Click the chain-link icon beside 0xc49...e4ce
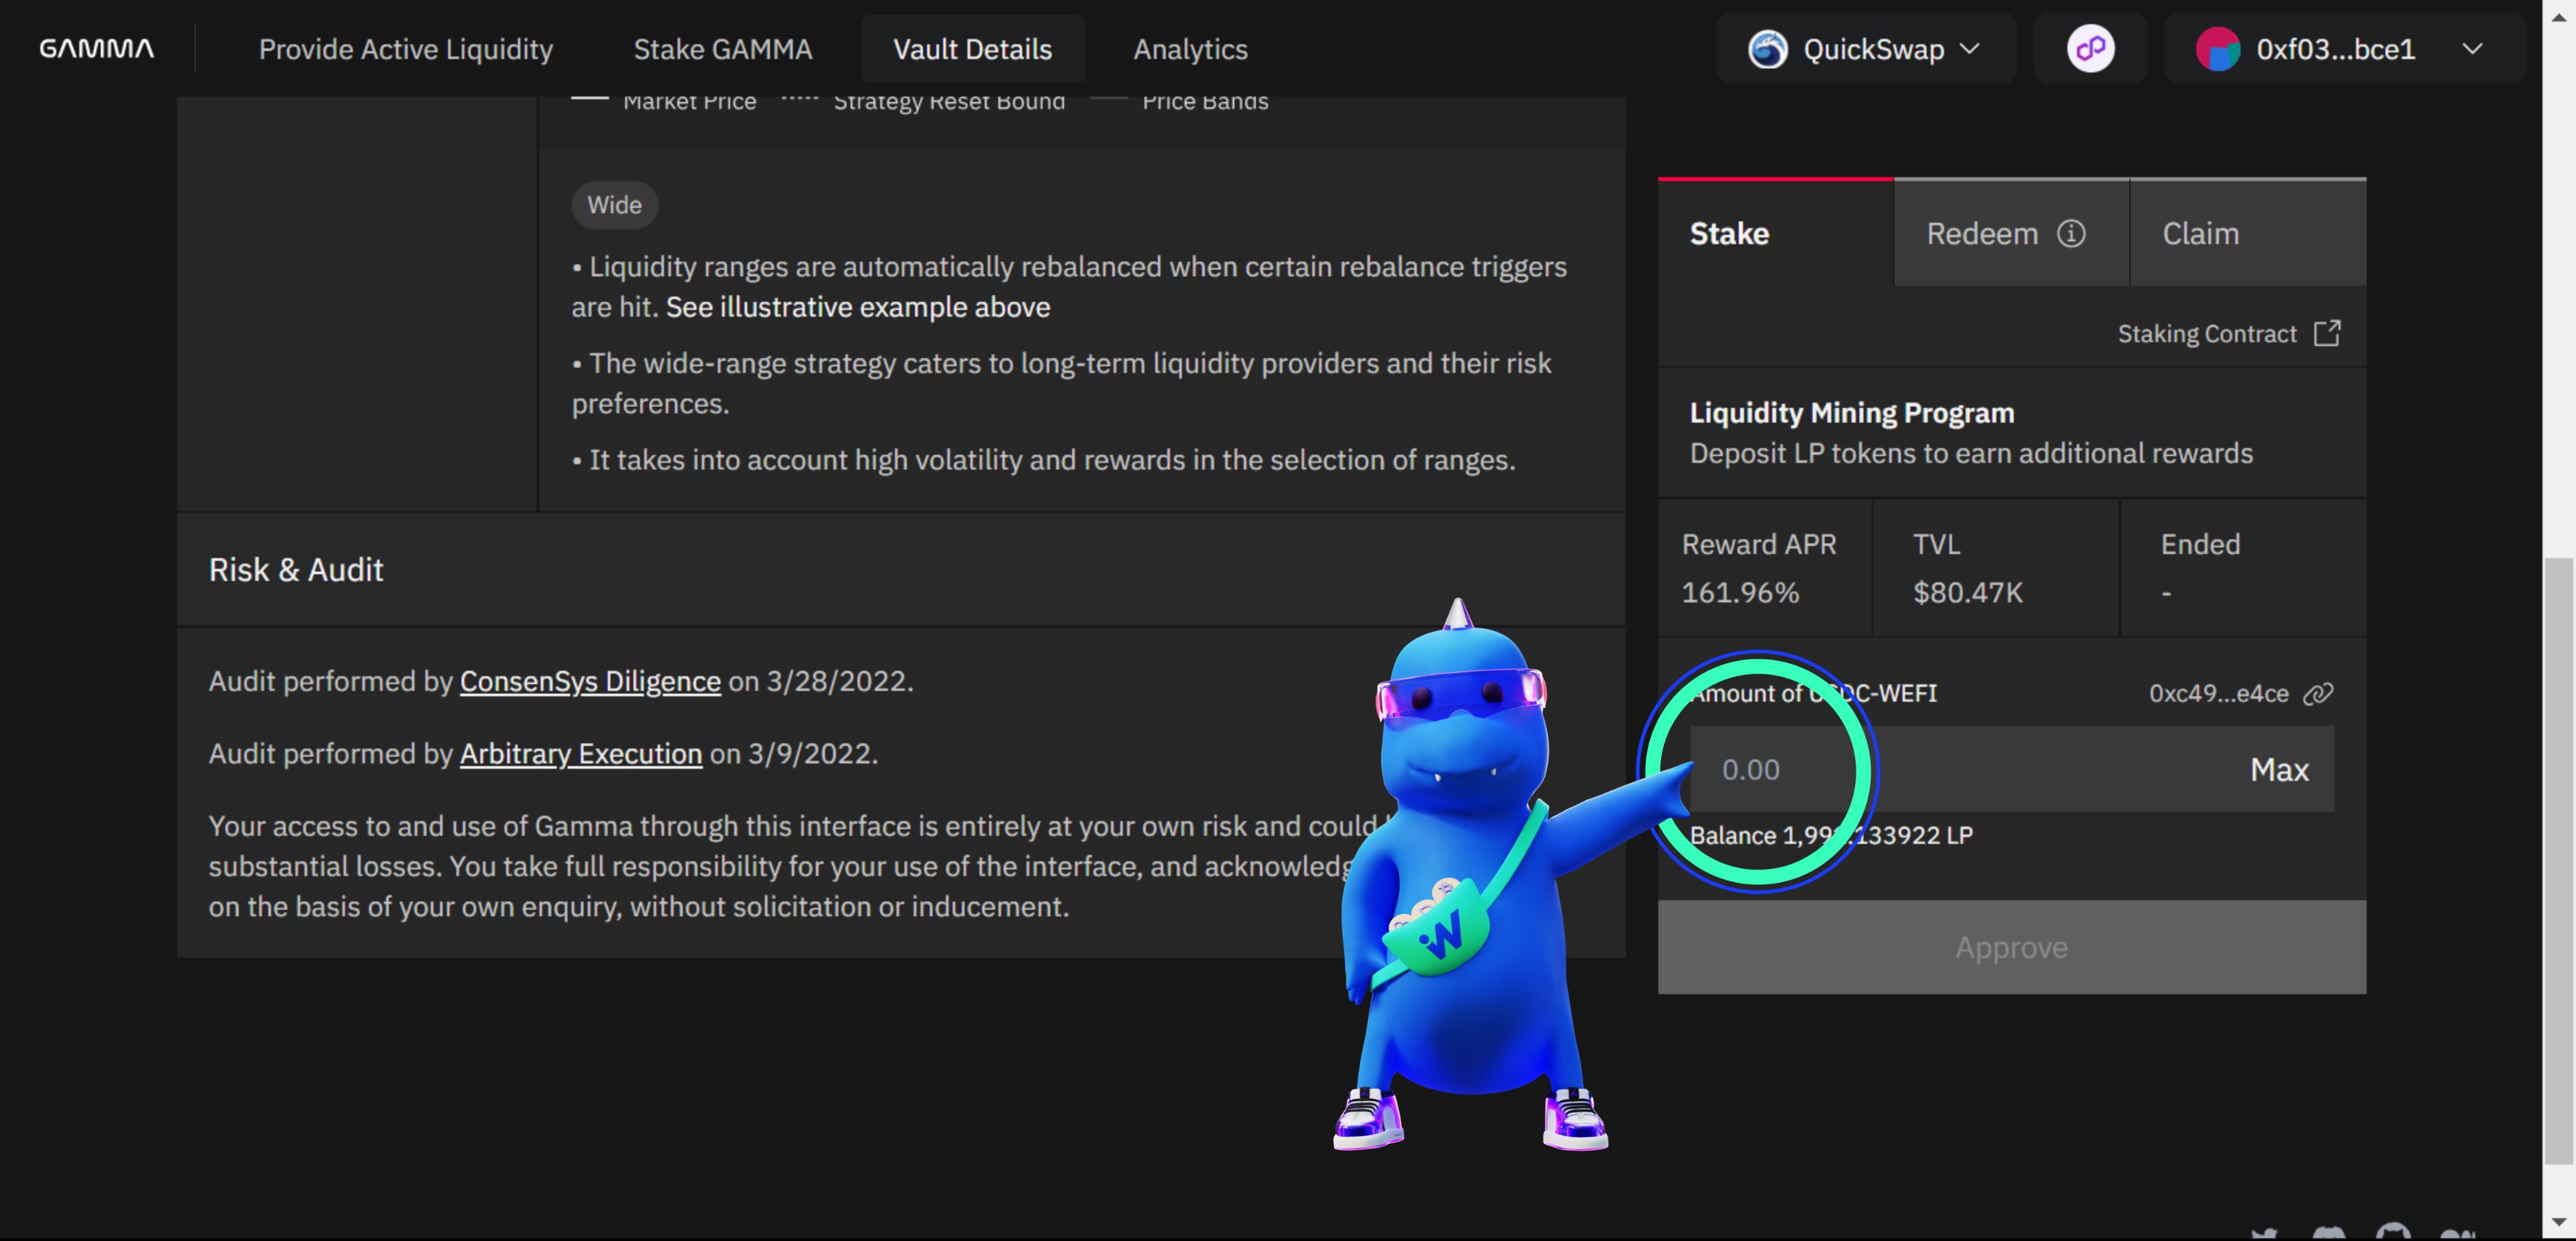Viewport: 2576px width, 1241px height. tap(2318, 693)
